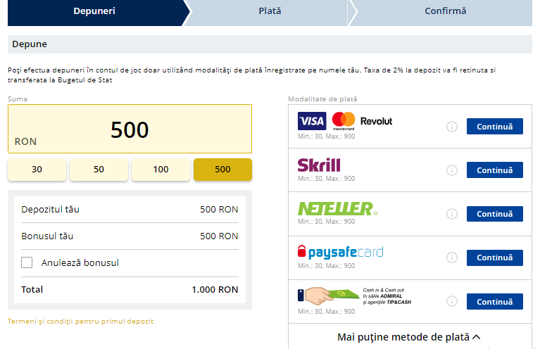Focus the Suma amount input field
Image resolution: width=540 pixels, height=349 pixels.
tap(130, 129)
